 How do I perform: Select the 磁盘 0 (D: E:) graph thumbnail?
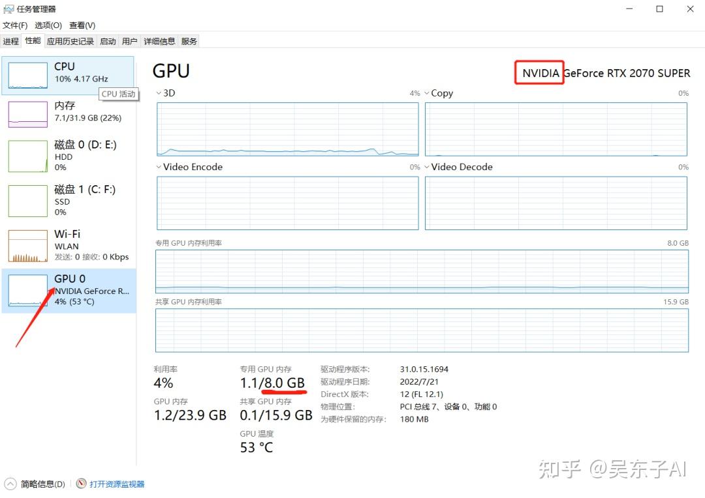[x=28, y=156]
